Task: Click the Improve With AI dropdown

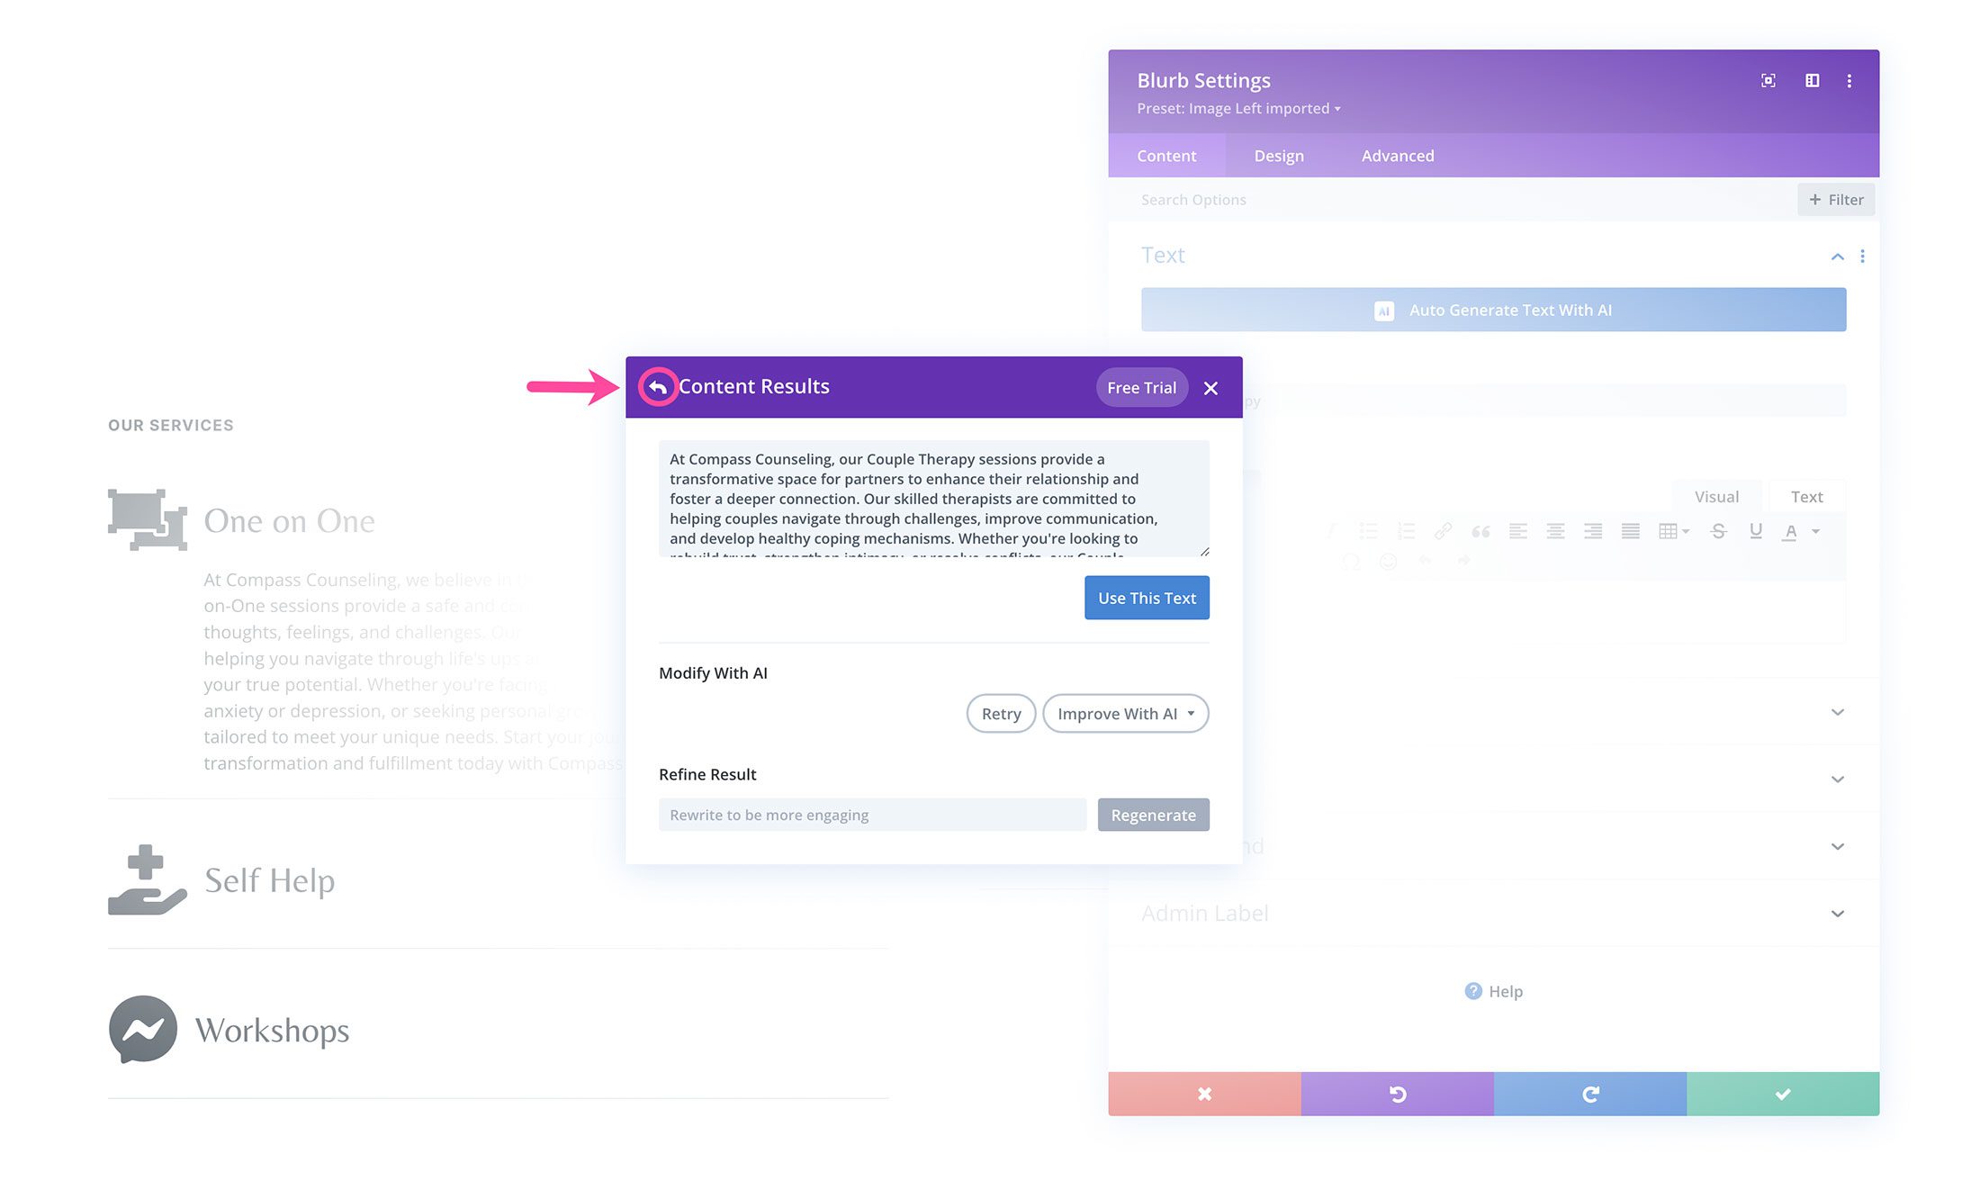Action: click(x=1126, y=713)
